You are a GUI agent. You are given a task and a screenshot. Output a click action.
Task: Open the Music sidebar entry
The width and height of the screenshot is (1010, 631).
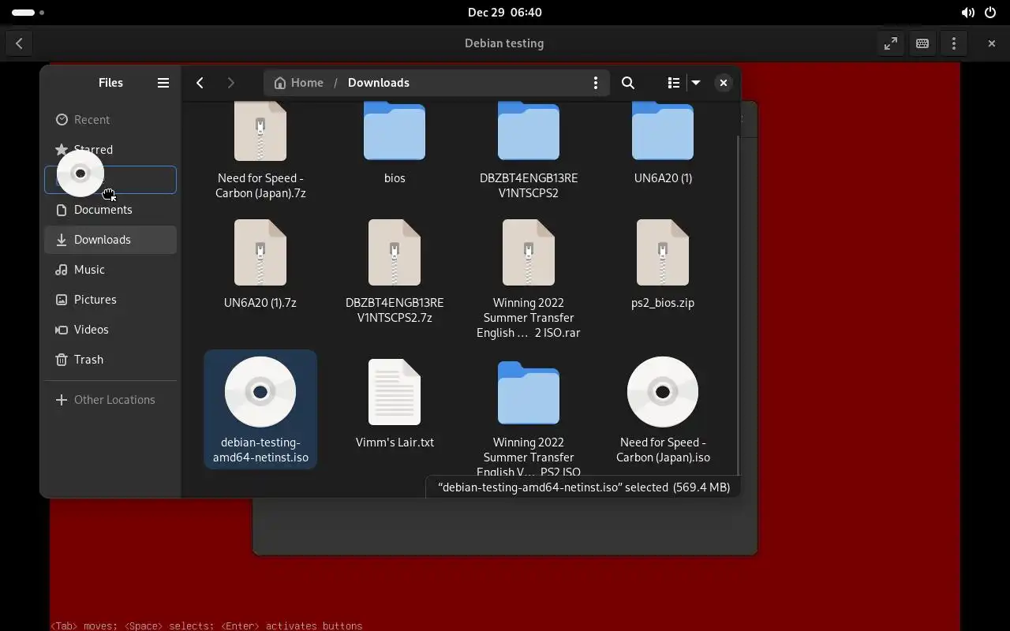pyautogui.click(x=110, y=270)
